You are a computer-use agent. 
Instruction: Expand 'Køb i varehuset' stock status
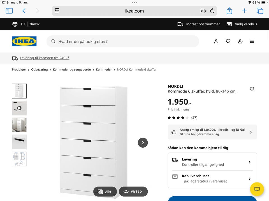point(212,179)
